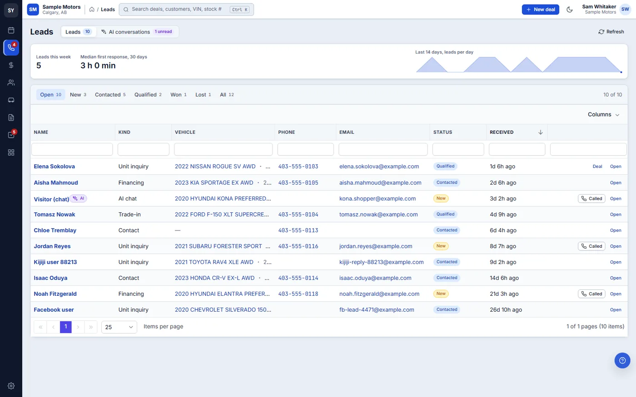Go to first page arrow

pyautogui.click(x=40, y=327)
